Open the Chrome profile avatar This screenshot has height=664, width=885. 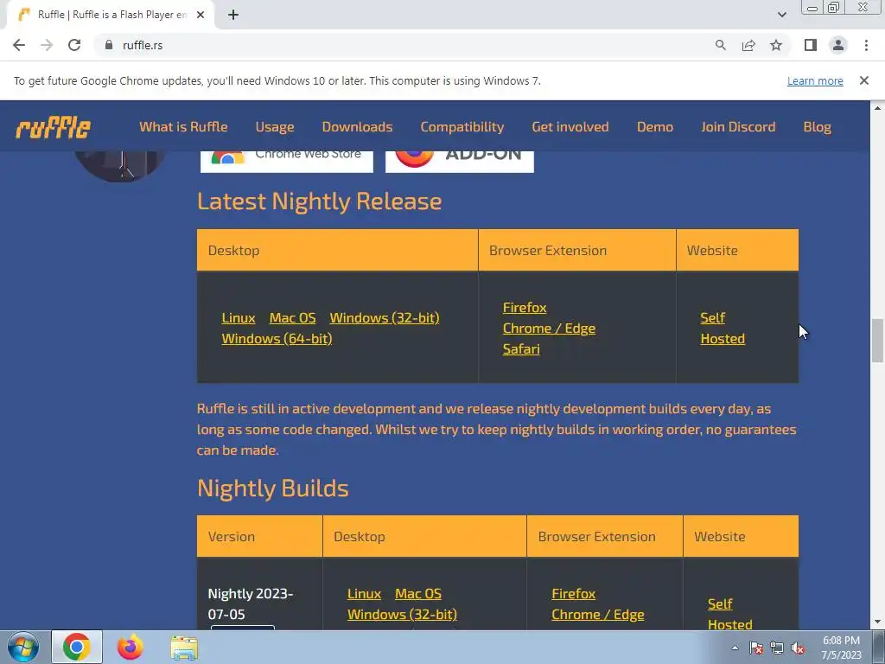(x=838, y=45)
